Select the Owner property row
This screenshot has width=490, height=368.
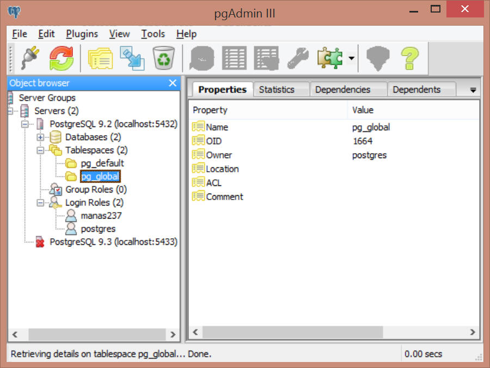(x=334, y=155)
